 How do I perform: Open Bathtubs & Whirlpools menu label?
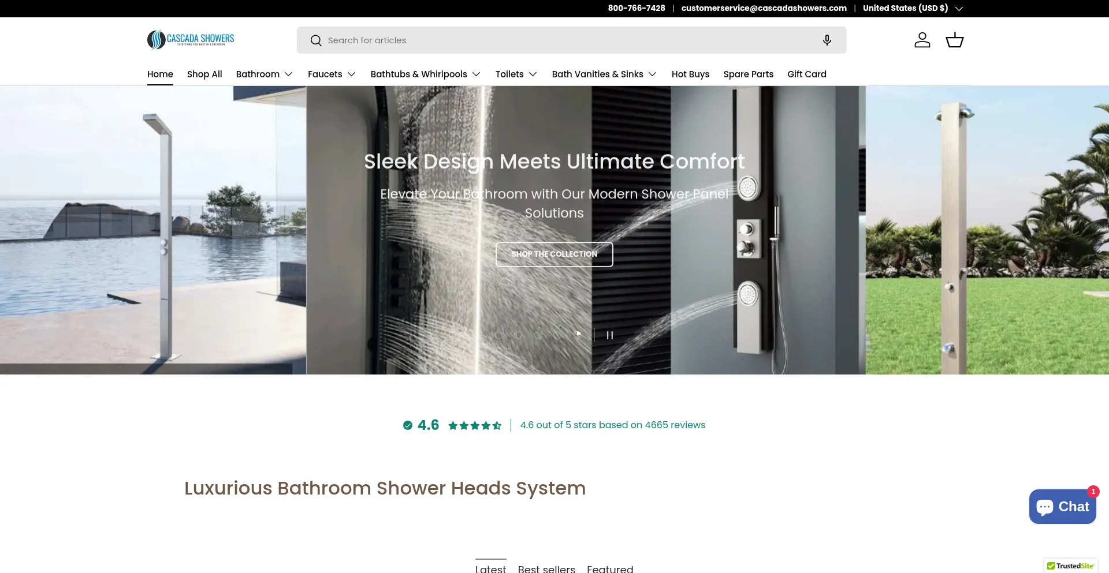pyautogui.click(x=419, y=74)
